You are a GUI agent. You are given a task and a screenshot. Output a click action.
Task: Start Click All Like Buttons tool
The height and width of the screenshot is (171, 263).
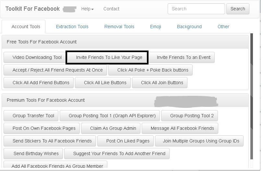[x=103, y=83]
